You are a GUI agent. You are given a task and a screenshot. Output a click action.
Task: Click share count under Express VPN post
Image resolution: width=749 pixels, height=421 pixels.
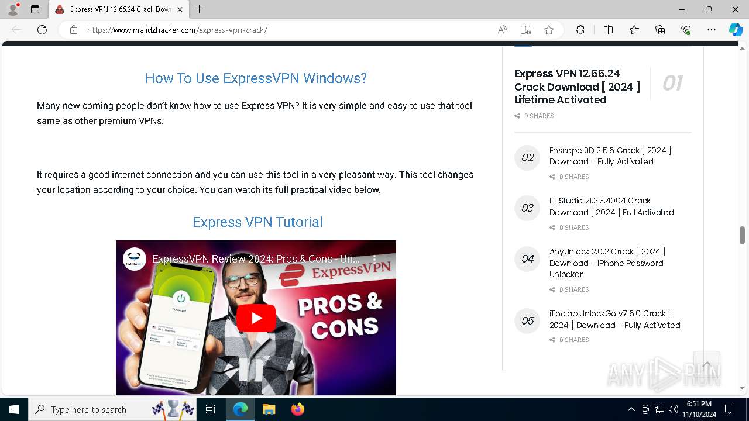[x=534, y=116]
